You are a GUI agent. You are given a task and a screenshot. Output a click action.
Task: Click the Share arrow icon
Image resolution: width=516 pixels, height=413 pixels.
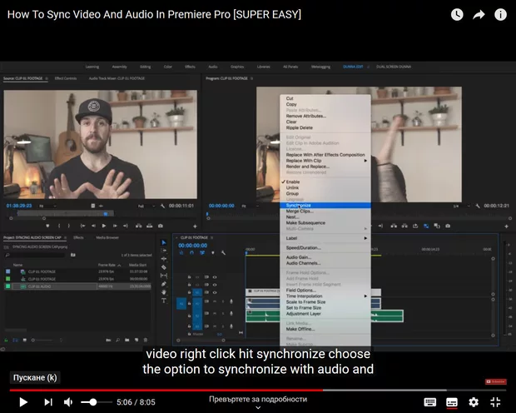tap(479, 14)
